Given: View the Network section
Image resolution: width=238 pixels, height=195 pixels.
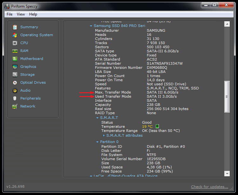Looking at the screenshot, I should (x=28, y=106).
